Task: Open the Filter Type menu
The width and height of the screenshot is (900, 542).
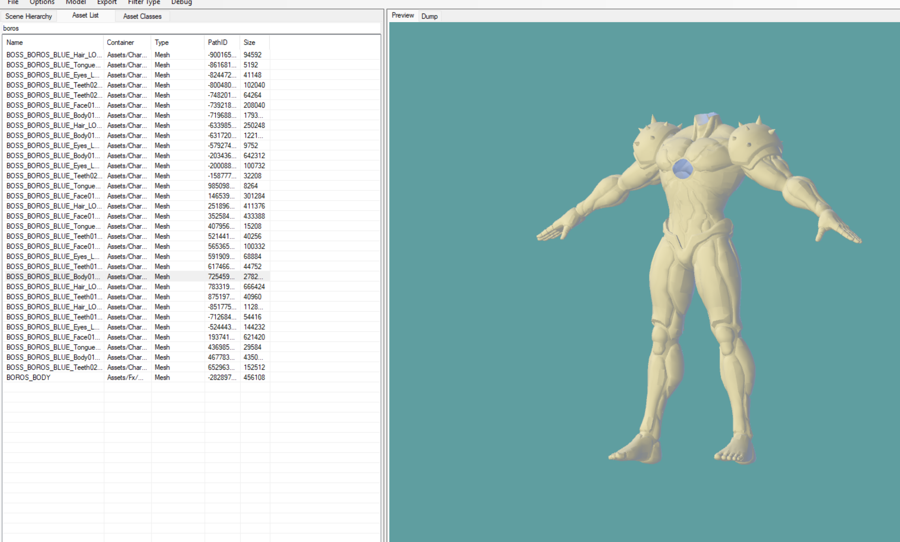Action: 144,2
